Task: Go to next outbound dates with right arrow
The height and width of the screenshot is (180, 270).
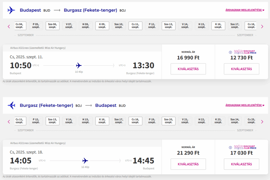Action: (262, 27)
